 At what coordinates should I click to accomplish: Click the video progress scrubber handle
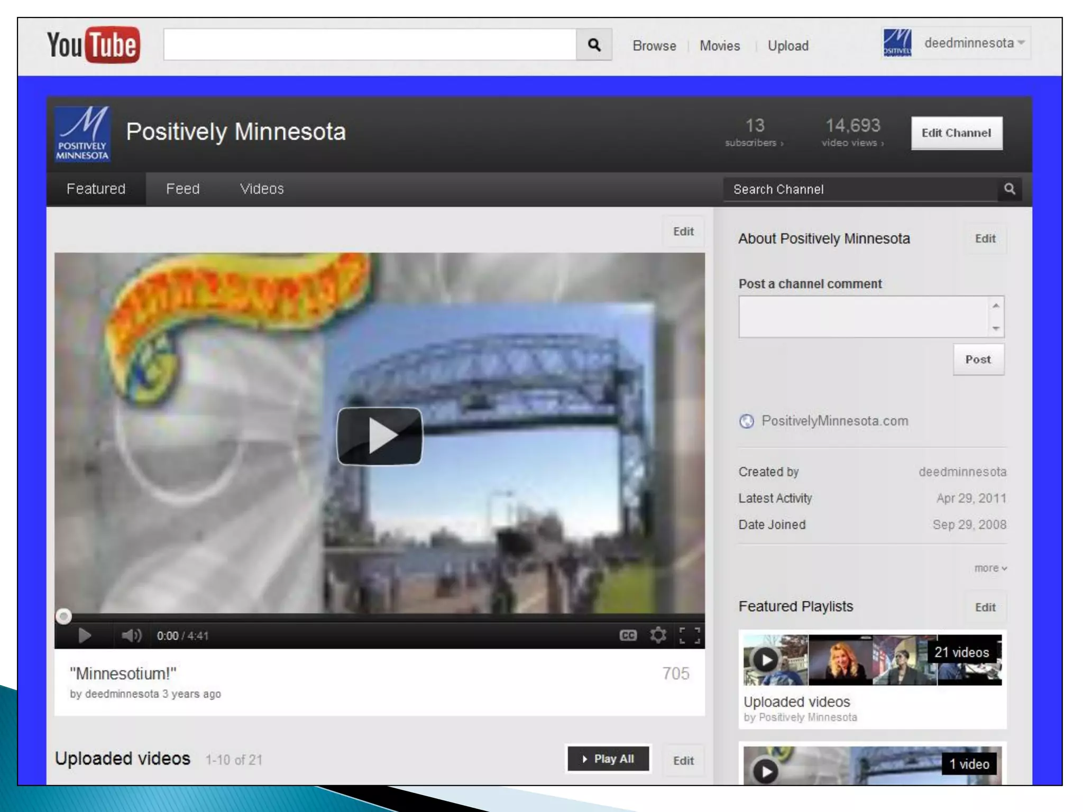[63, 616]
